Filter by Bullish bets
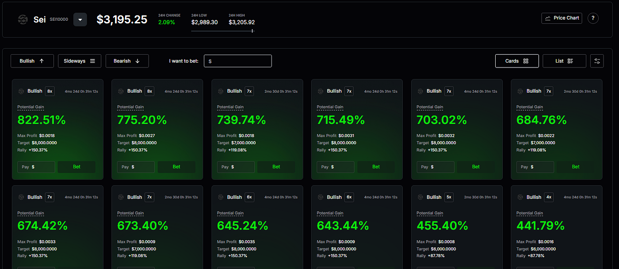This screenshot has width=619, height=269. pos(32,61)
